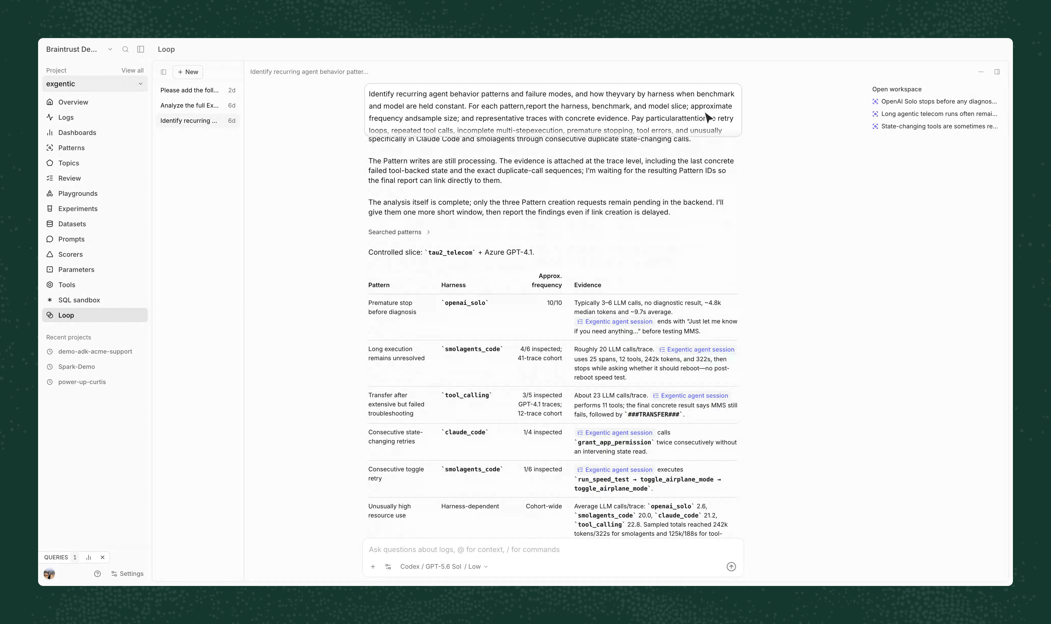1051x624 pixels.
Task: Click the Overview home icon
Action: point(50,102)
